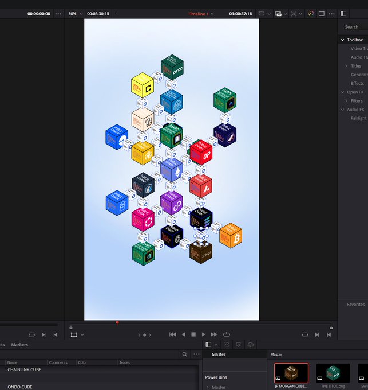This screenshot has height=390, width=368.
Task: Click the cloud sync icon in media pool
Action: coord(250,345)
